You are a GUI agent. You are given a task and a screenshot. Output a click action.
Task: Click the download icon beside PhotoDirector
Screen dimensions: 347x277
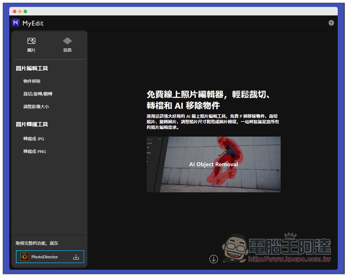76,257
